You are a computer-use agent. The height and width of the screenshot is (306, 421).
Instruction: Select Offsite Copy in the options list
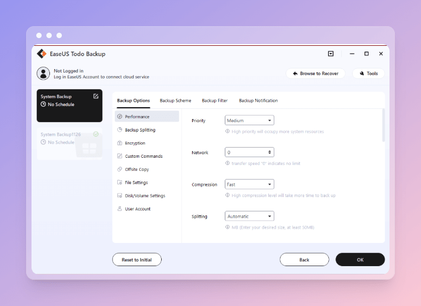tap(147, 169)
